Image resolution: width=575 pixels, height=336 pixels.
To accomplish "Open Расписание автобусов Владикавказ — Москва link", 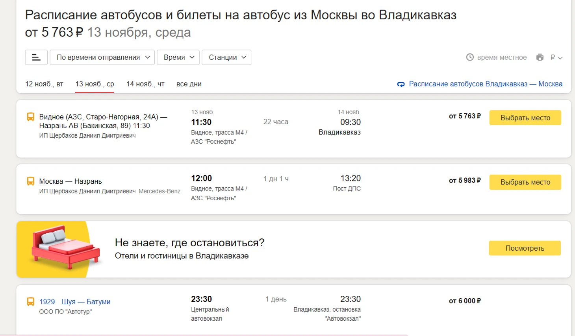I will point(485,84).
